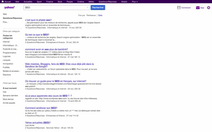This screenshot has height=132, width=212.
Task: Click the "Filtrer par heure" heading
Action: click(x=10, y=83)
